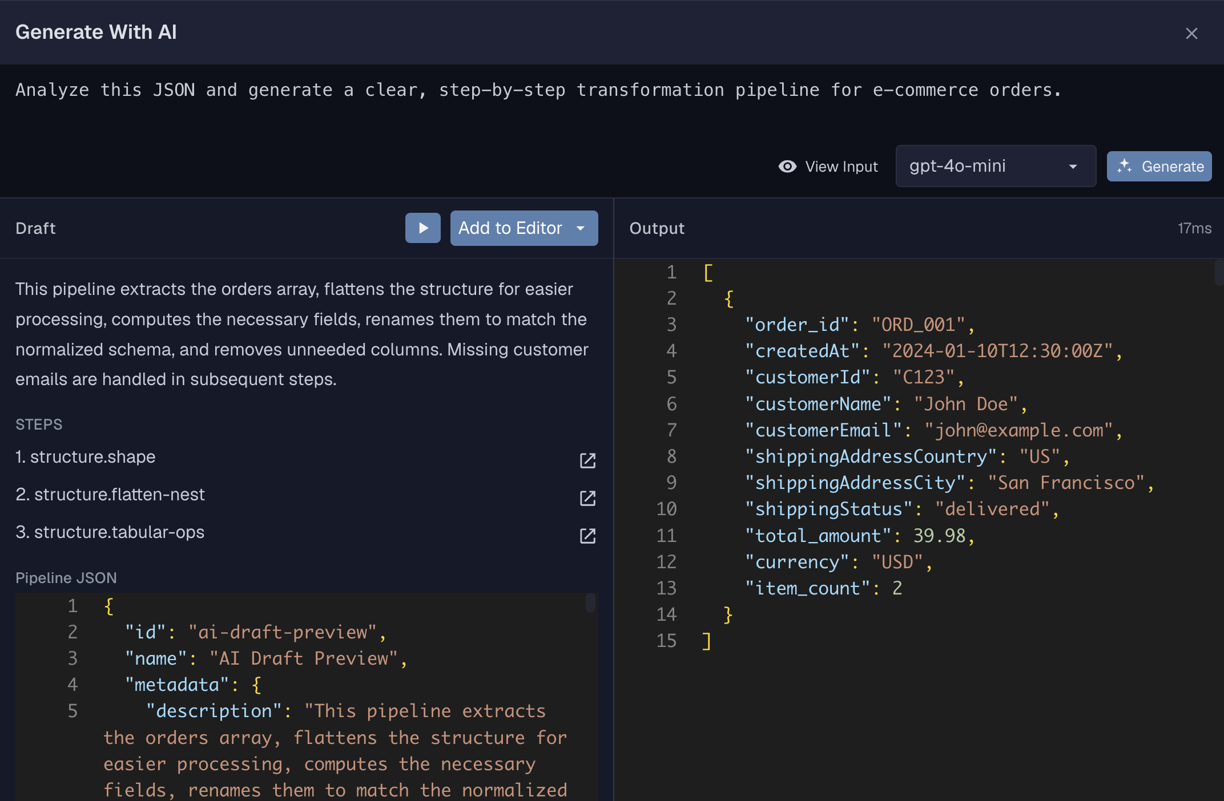Open structure.shape step external link icon
1224x801 pixels.
point(587,460)
